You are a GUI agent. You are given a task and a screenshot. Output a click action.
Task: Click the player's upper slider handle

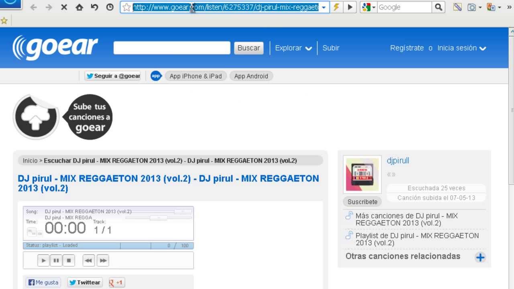[x=183, y=211]
